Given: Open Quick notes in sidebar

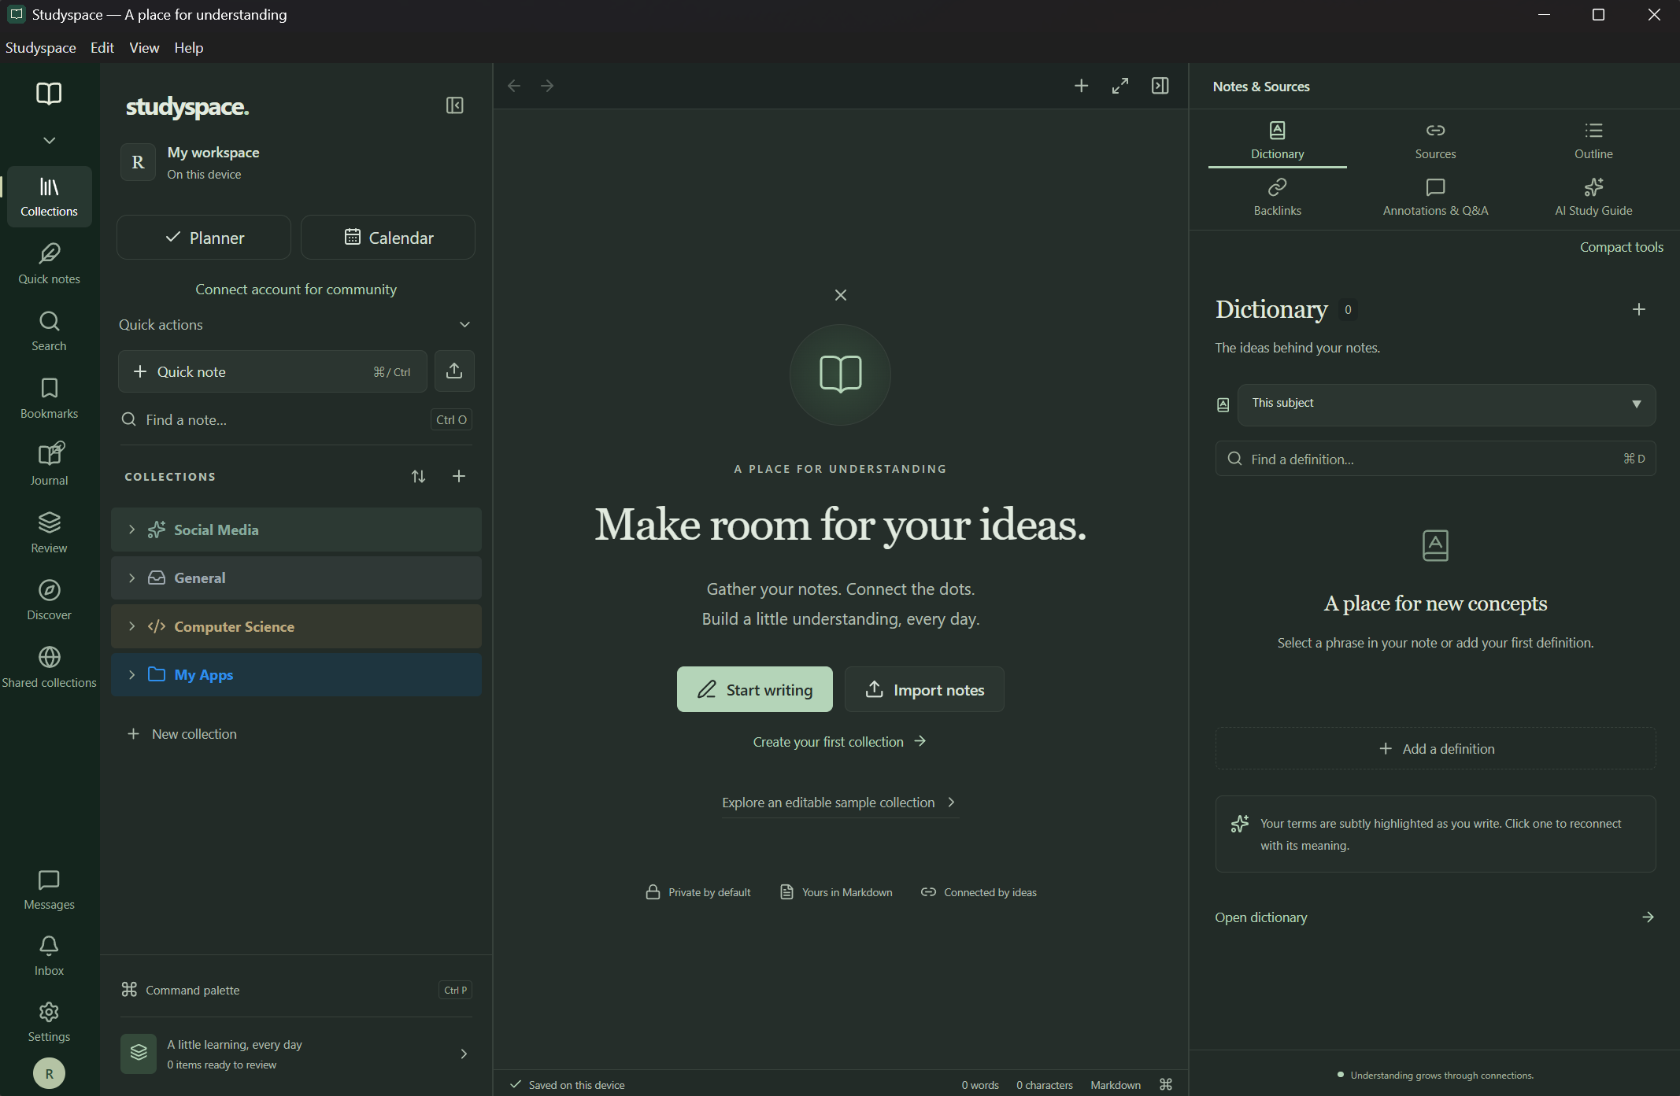Looking at the screenshot, I should pos(49,264).
